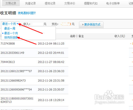Select serial number 713743808
The width and height of the screenshot is (133, 110).
pos(8,44)
